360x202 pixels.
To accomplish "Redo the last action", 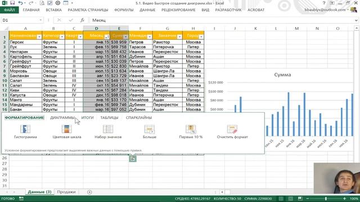I will click(31, 3).
